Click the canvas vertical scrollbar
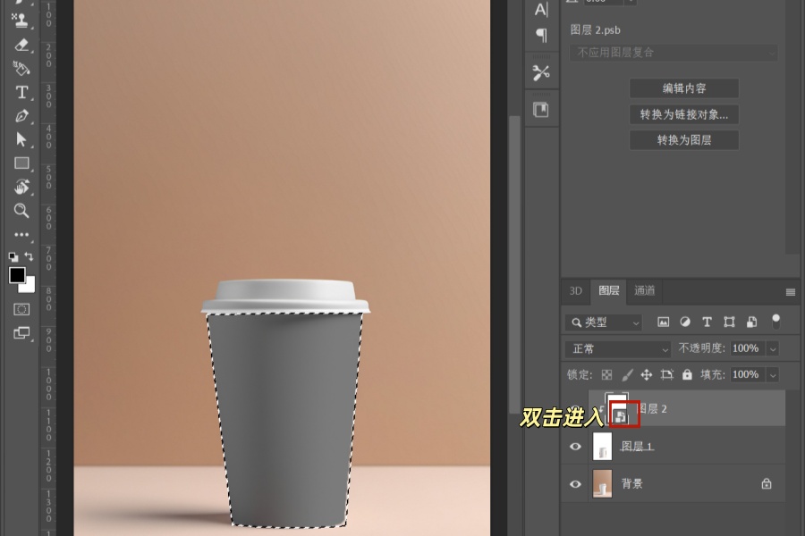This screenshot has width=805, height=536. [x=514, y=264]
